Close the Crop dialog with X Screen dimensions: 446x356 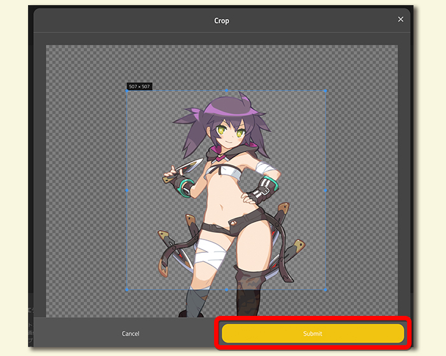(401, 19)
